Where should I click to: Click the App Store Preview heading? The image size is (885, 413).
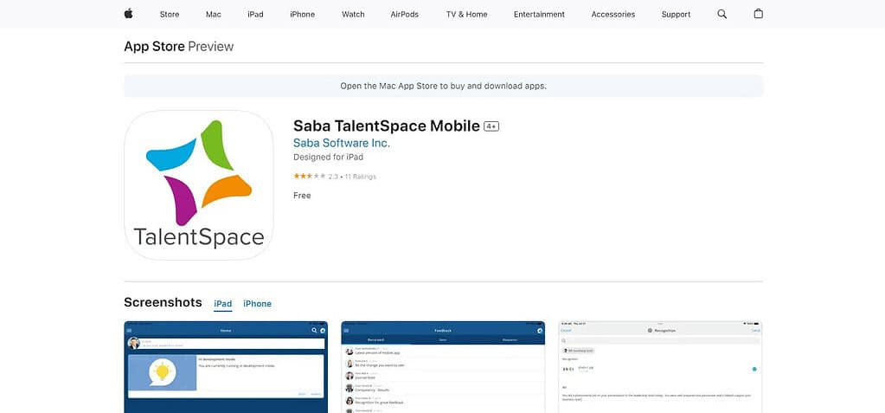click(179, 47)
